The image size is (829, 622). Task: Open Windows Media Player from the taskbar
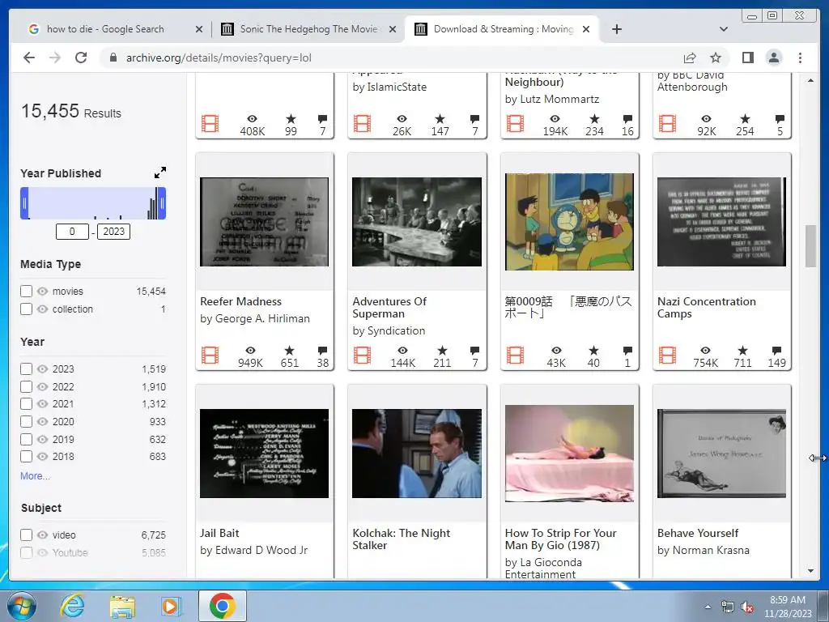tap(170, 606)
